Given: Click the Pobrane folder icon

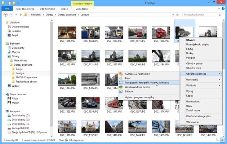Looking at the screenshot, I should click(9, 31).
